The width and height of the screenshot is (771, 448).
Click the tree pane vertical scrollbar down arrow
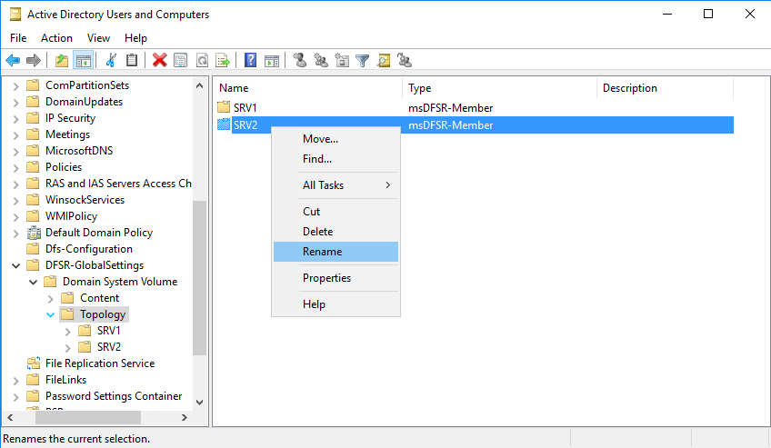coord(200,402)
